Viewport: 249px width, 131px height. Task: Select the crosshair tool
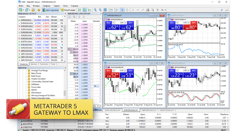(127, 10)
